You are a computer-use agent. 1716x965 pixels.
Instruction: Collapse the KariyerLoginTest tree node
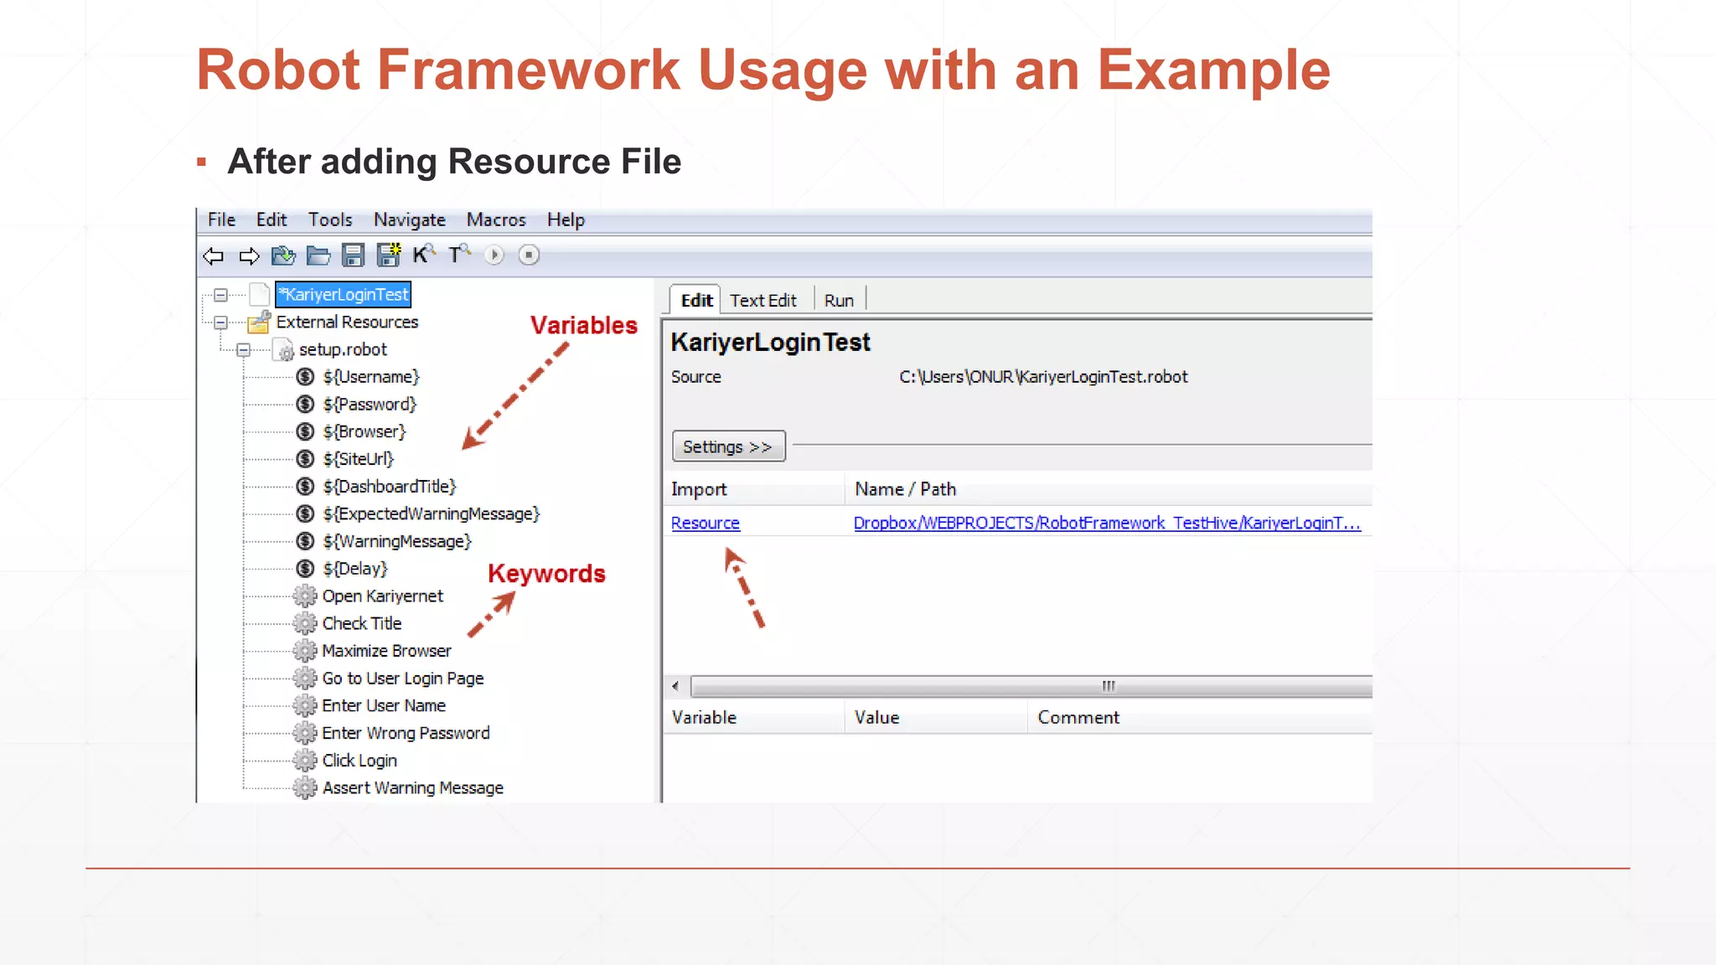[x=220, y=295]
